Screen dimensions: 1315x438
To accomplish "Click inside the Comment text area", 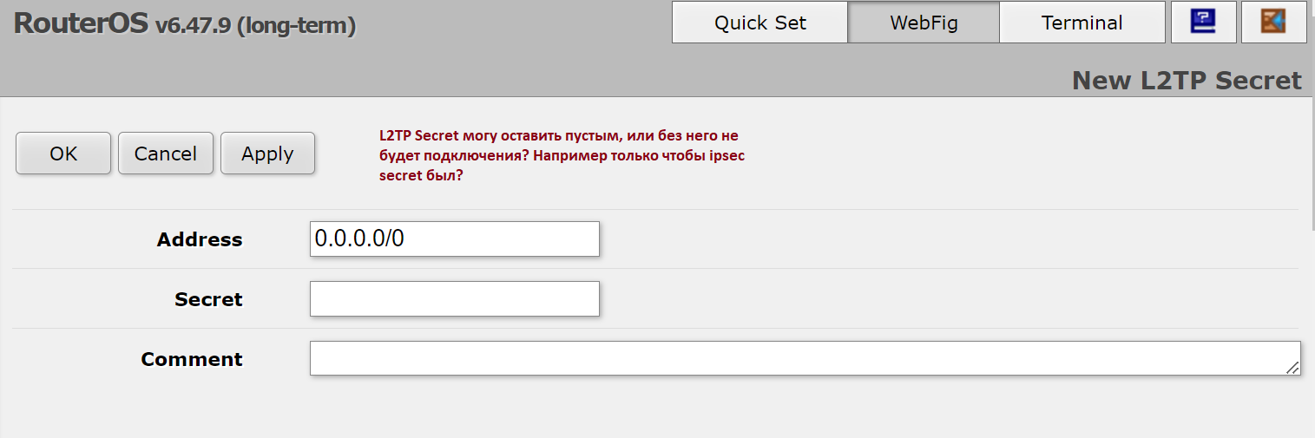I will coord(805,358).
